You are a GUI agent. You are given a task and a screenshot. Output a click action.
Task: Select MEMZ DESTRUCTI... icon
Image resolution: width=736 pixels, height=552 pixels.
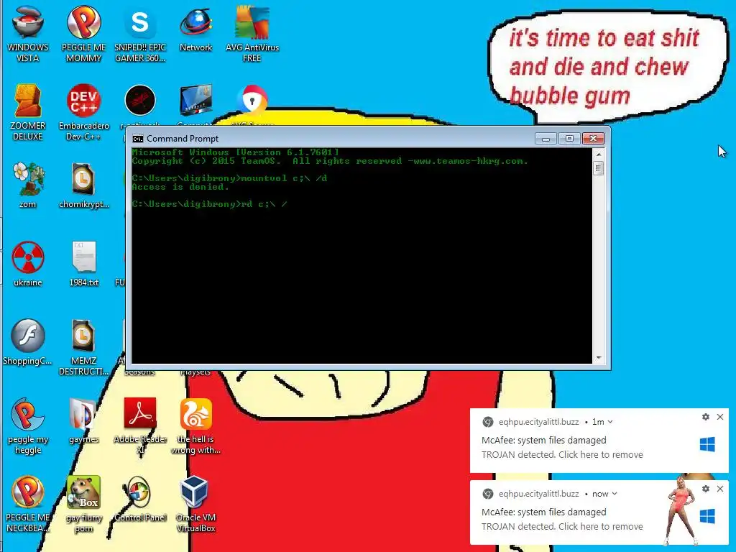(83, 347)
